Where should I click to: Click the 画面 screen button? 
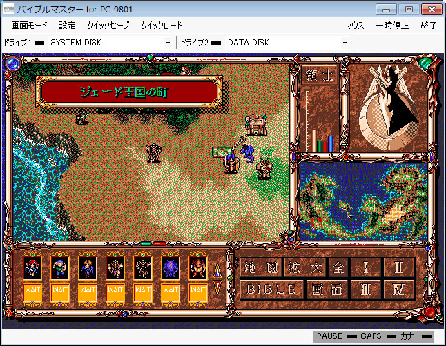point(327,289)
